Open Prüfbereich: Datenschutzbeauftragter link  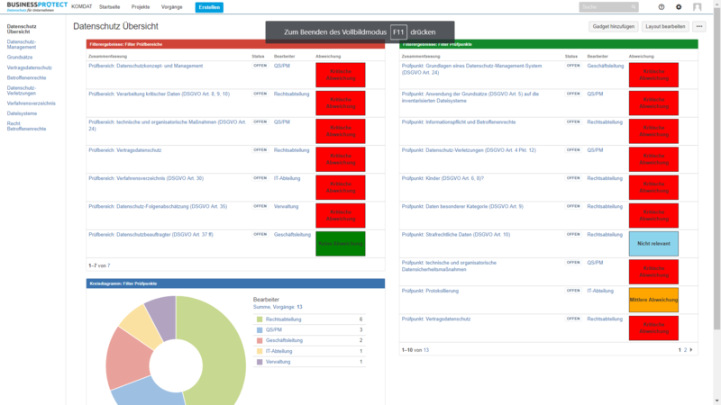point(151,234)
